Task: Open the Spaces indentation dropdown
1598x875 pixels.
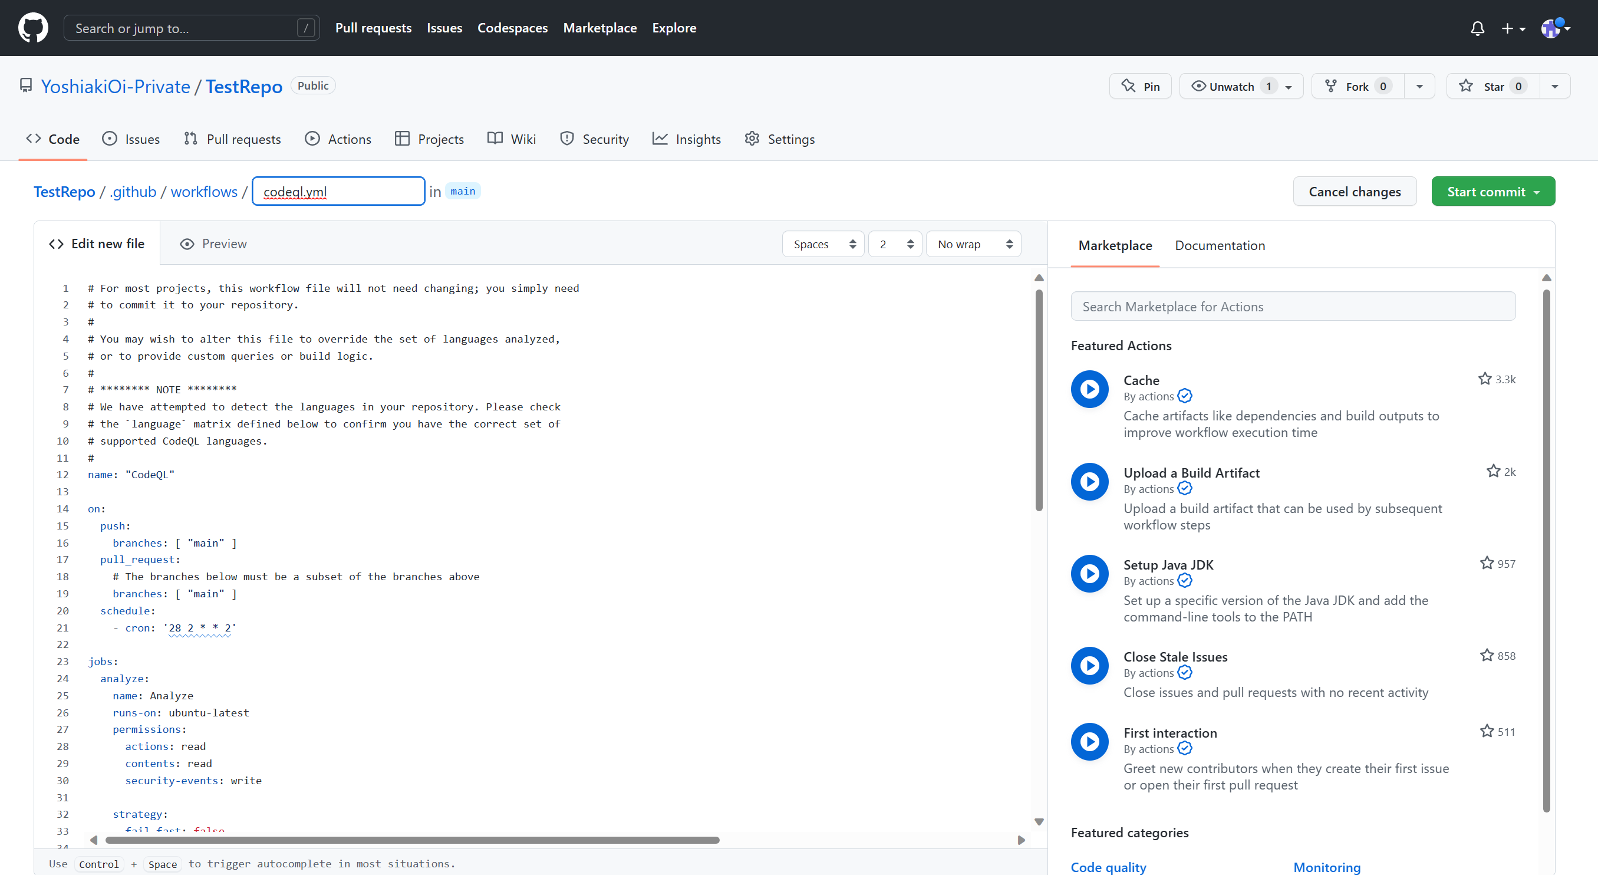Action: pyautogui.click(x=822, y=244)
